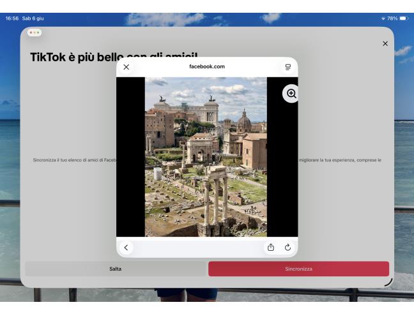The height and width of the screenshot is (314, 414).
Task: Open the window controls pill
Action: (34, 33)
